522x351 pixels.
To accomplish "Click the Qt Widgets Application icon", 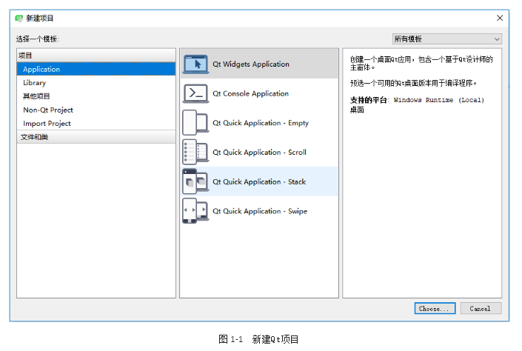I will pos(195,64).
